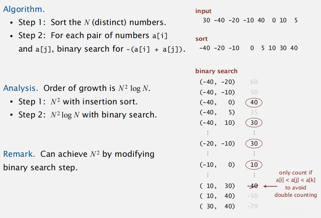The image size is (321, 218).
Task: Click the circled 30 beside (-40, 10)
Action: tap(254, 123)
